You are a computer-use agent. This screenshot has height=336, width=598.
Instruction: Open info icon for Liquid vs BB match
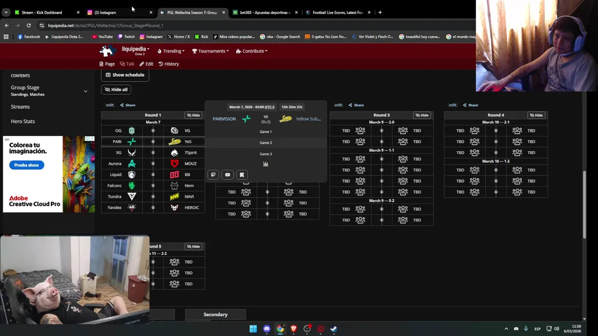point(153,175)
